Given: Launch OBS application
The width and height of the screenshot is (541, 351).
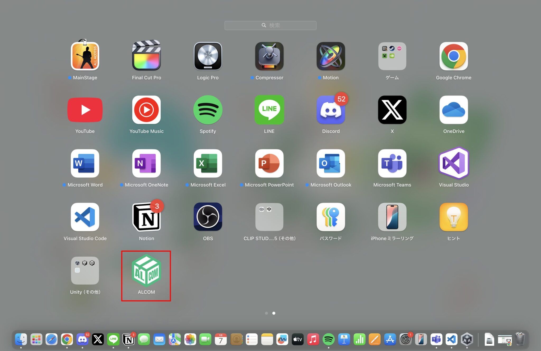Looking at the screenshot, I should pyautogui.click(x=208, y=217).
